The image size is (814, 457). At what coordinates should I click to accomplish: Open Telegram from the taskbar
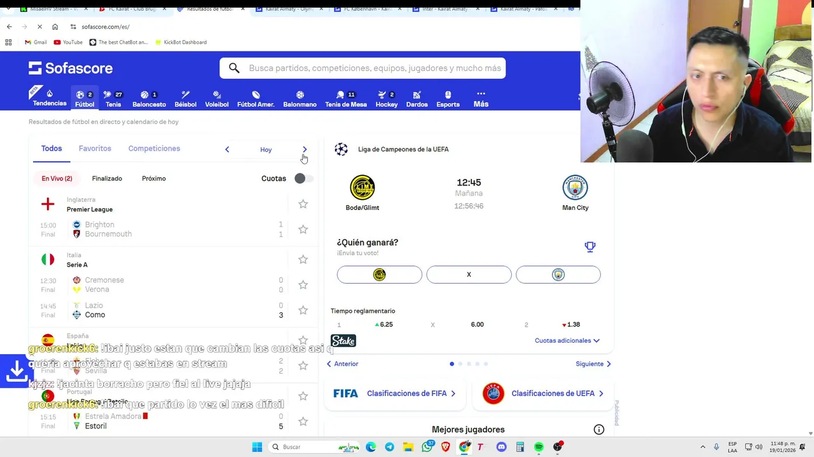pos(389,447)
